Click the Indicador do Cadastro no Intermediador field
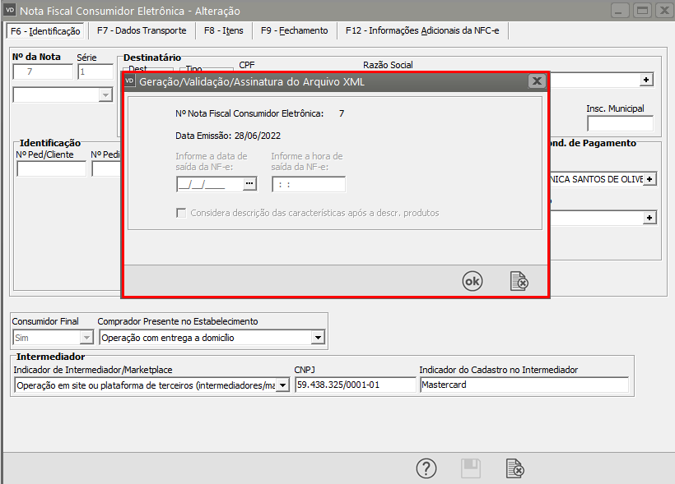The image size is (675, 484). 523,385
